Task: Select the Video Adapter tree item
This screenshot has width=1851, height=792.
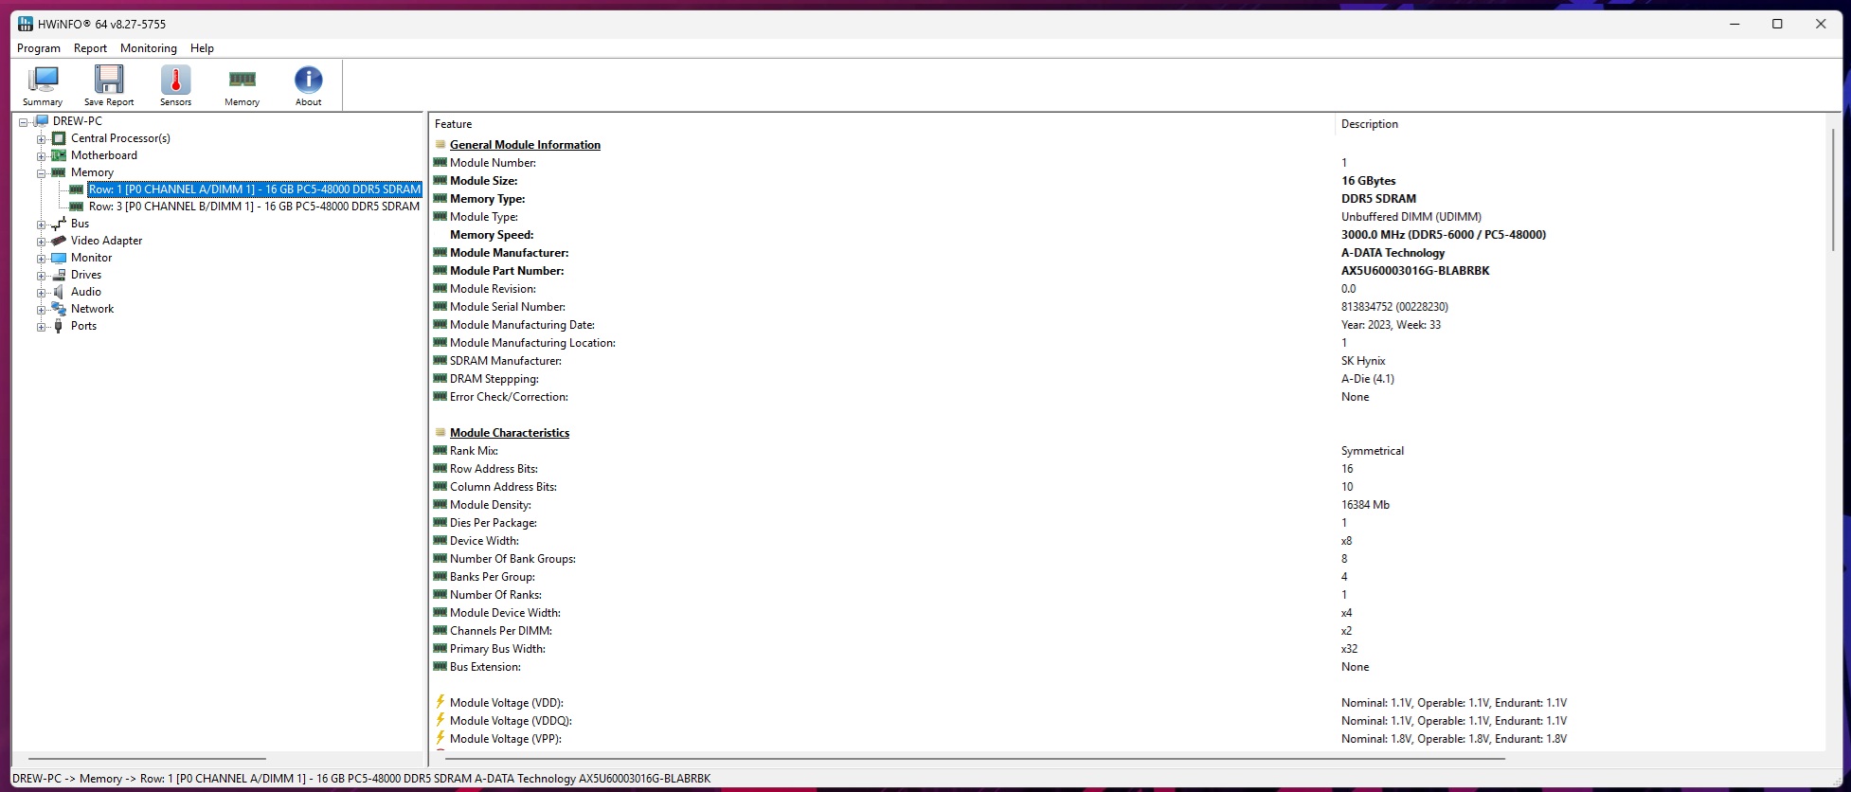Action: pyautogui.click(x=107, y=241)
